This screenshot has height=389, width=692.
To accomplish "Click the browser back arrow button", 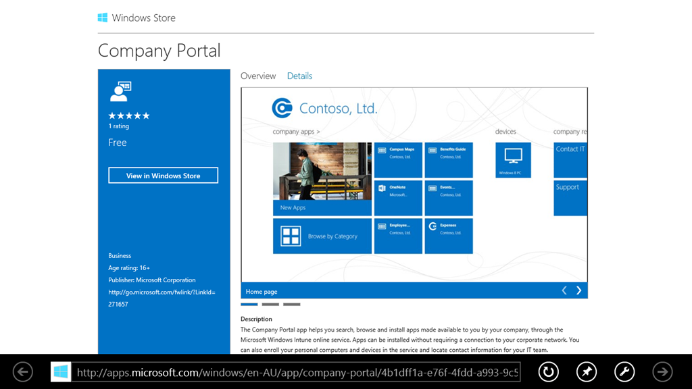I will tap(23, 371).
